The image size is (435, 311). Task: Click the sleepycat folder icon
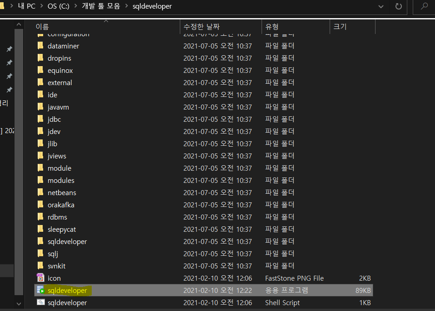[x=40, y=229]
